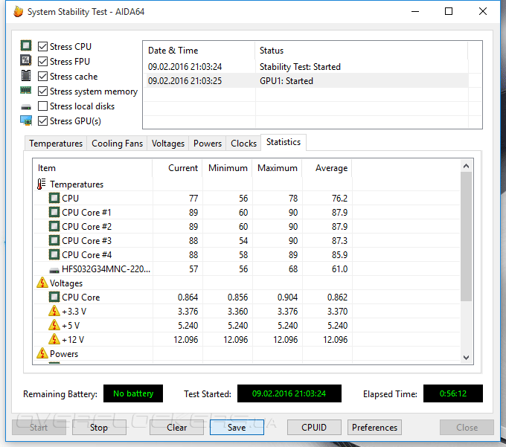Click the +12 V current value 12.096
Viewport: 506px width, 447px height.
[x=185, y=340]
